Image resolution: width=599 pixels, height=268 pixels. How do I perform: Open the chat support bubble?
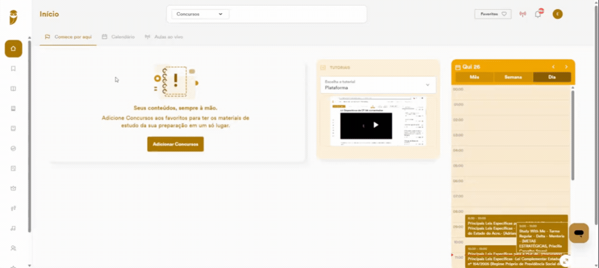click(579, 233)
